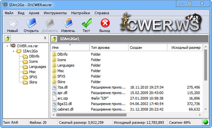Collapse the CWER.ws.rar tree node
Screen dimensions: 212x128
pos(7,46)
